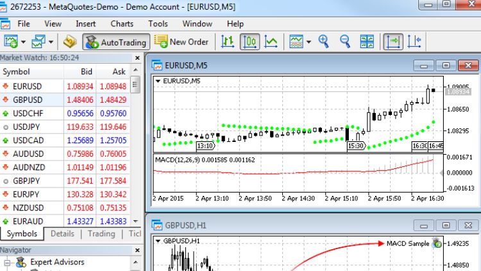The height and width of the screenshot is (271, 481).
Task: Open the Insert menu
Action: click(85, 24)
